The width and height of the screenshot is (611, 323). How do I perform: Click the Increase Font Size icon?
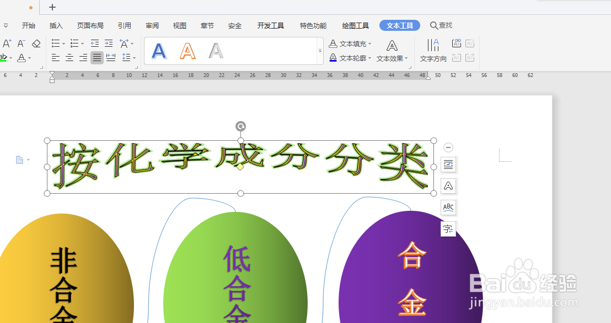[7, 43]
